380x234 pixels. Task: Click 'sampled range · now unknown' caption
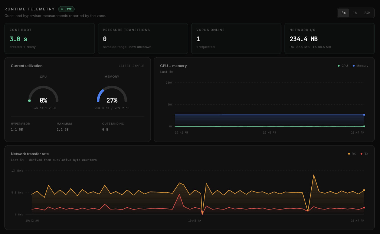(x=127, y=47)
